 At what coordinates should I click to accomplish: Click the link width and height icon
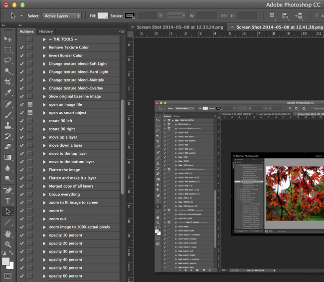224,16
